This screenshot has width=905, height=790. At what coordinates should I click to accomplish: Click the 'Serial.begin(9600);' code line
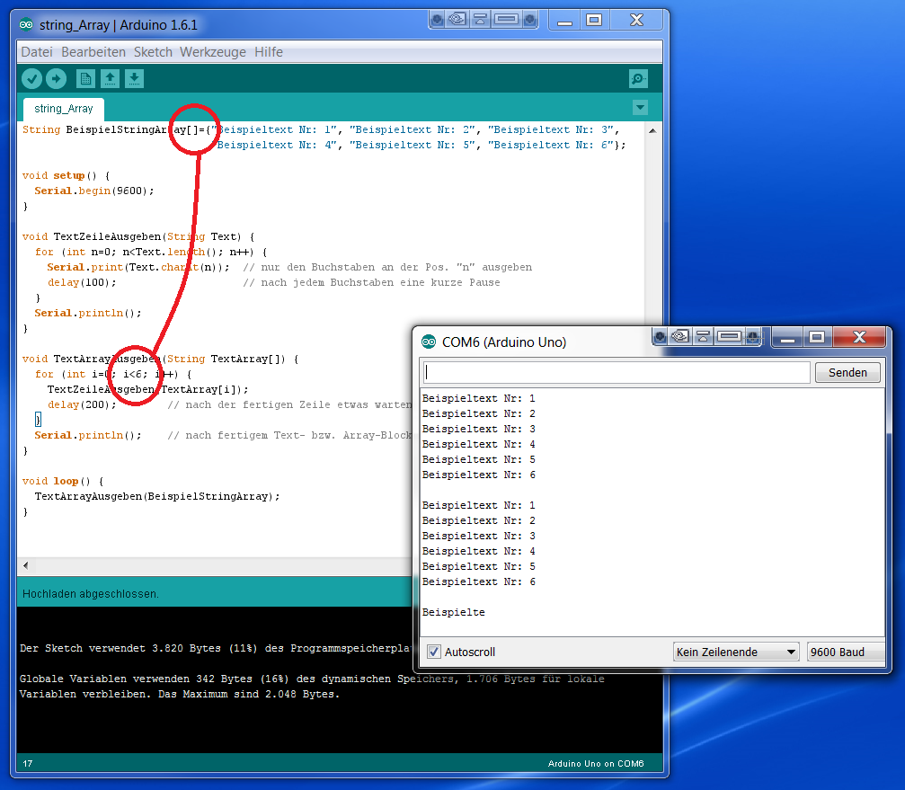(94, 191)
